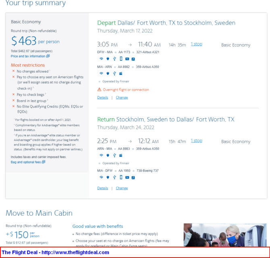Click the music icon for flight AA 1950
Screen dimensions: 270x258
pos(133,178)
